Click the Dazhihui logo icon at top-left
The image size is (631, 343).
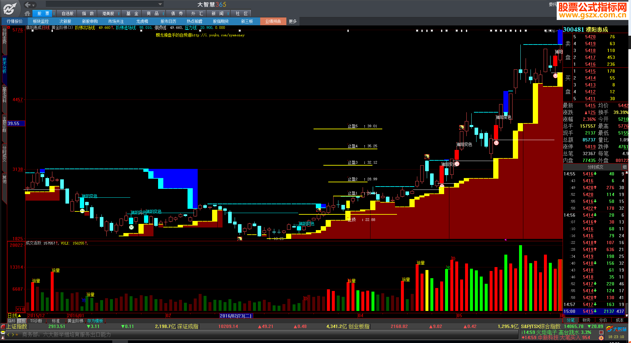[x=10, y=9]
